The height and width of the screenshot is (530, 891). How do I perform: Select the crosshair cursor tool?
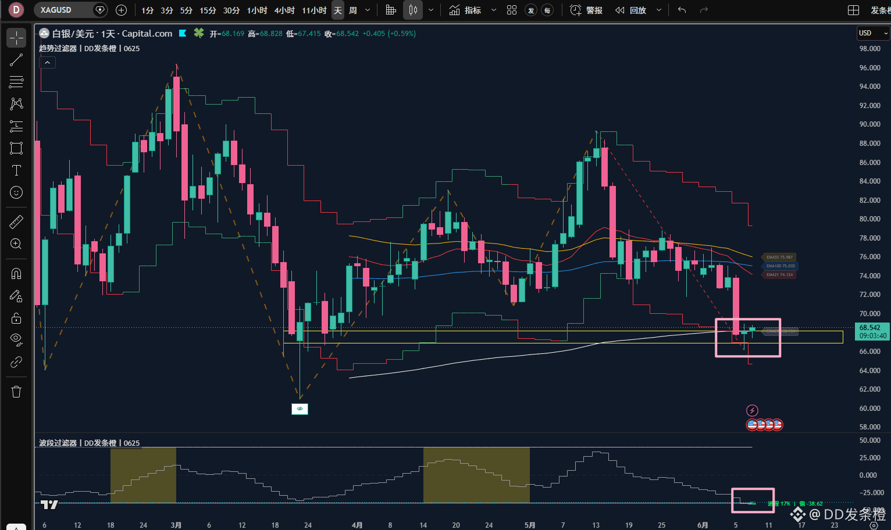[16, 38]
